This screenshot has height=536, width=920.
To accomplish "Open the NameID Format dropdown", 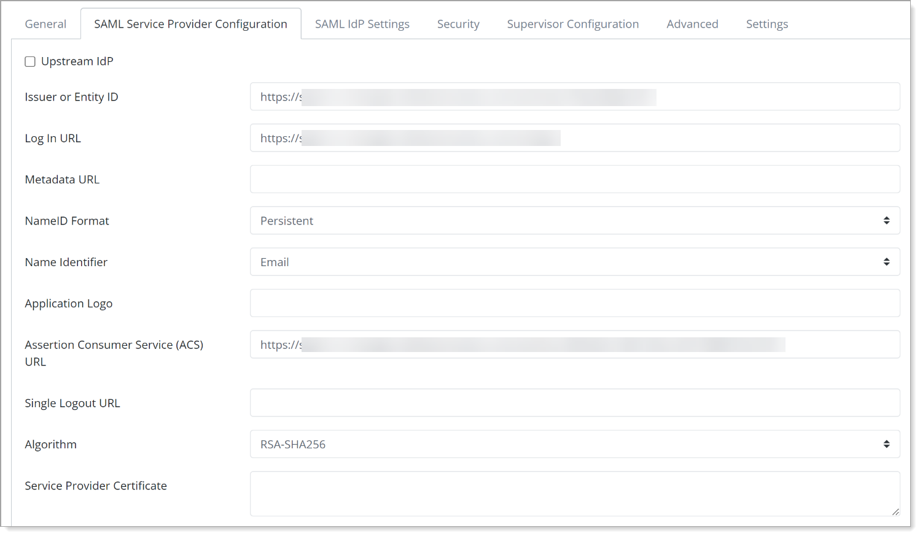I will point(575,221).
